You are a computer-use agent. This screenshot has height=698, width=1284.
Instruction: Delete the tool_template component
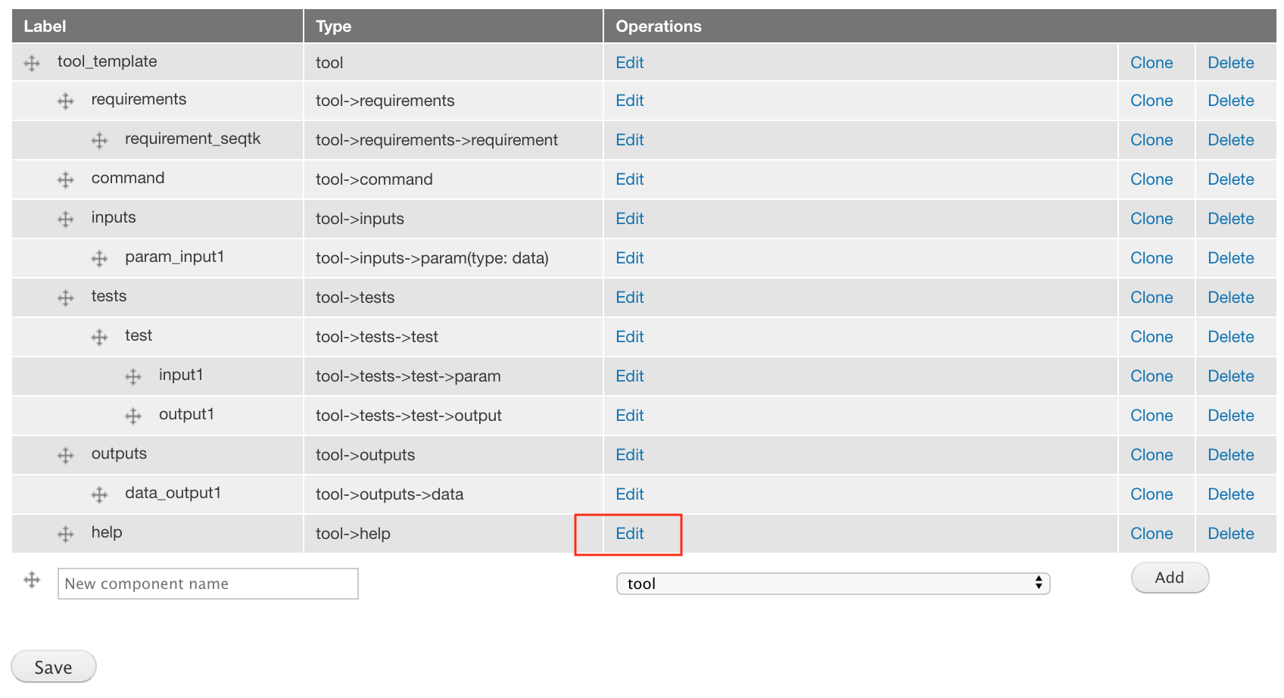pyautogui.click(x=1231, y=63)
